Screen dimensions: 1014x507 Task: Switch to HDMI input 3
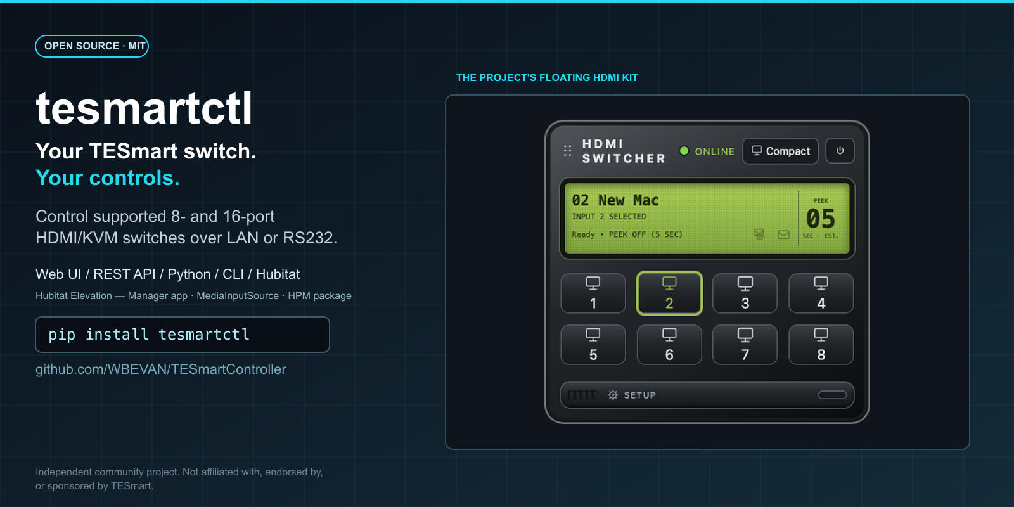745,293
